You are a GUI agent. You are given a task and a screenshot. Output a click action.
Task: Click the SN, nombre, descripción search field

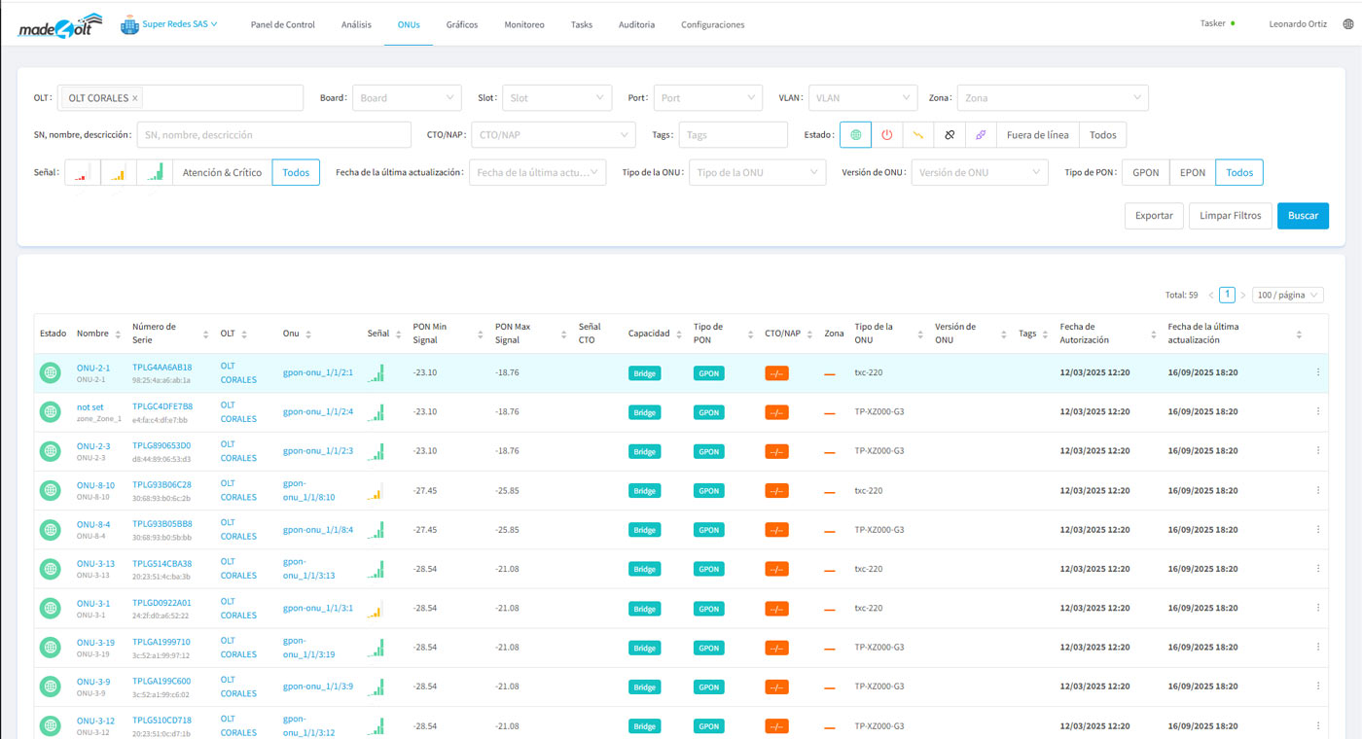(273, 135)
